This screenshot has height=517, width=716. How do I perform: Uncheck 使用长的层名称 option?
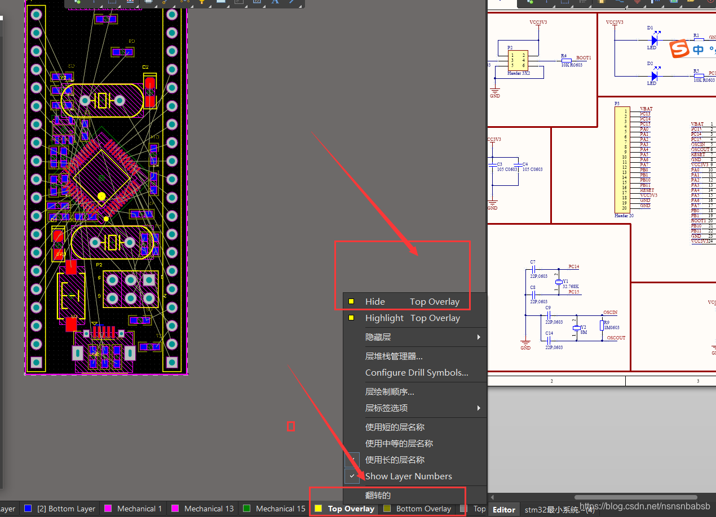(x=415, y=460)
